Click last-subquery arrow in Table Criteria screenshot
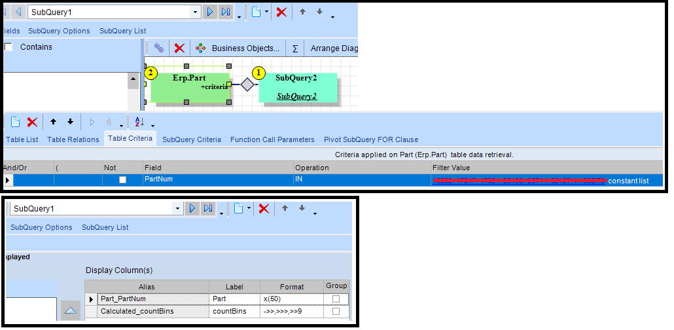The width and height of the screenshot is (674, 330). click(226, 12)
